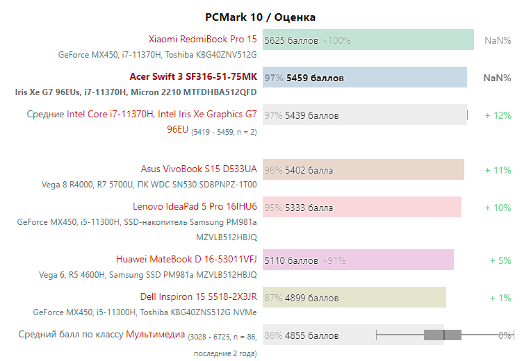Select the Iris Xe G7 96EUs Micron spec line
Screen dimensions: 531x361
pos(136,92)
